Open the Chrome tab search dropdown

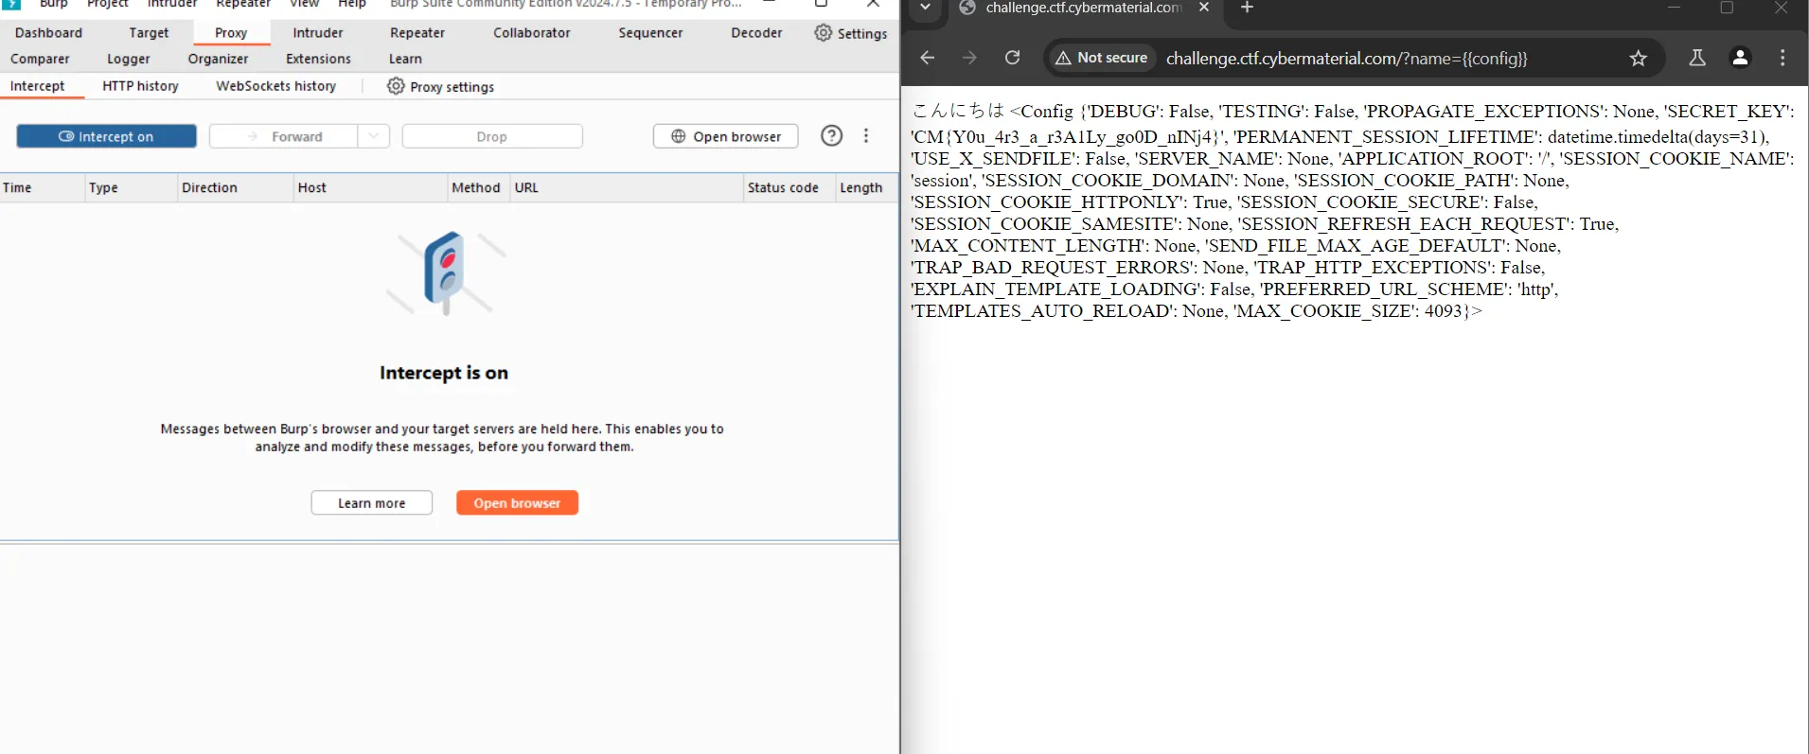pos(925,9)
